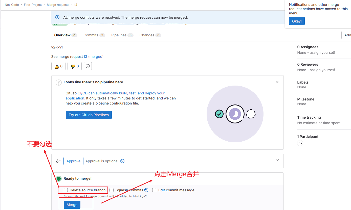Click the 'Ready to merge!' text
Viewport: 351px width, 210px height.
tap(78, 178)
